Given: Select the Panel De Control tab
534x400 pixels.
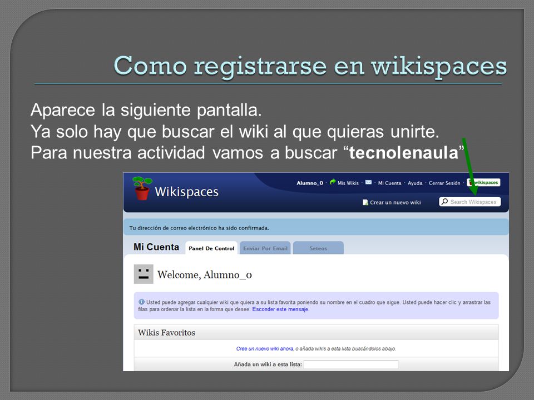Looking at the screenshot, I should click(x=211, y=248).
